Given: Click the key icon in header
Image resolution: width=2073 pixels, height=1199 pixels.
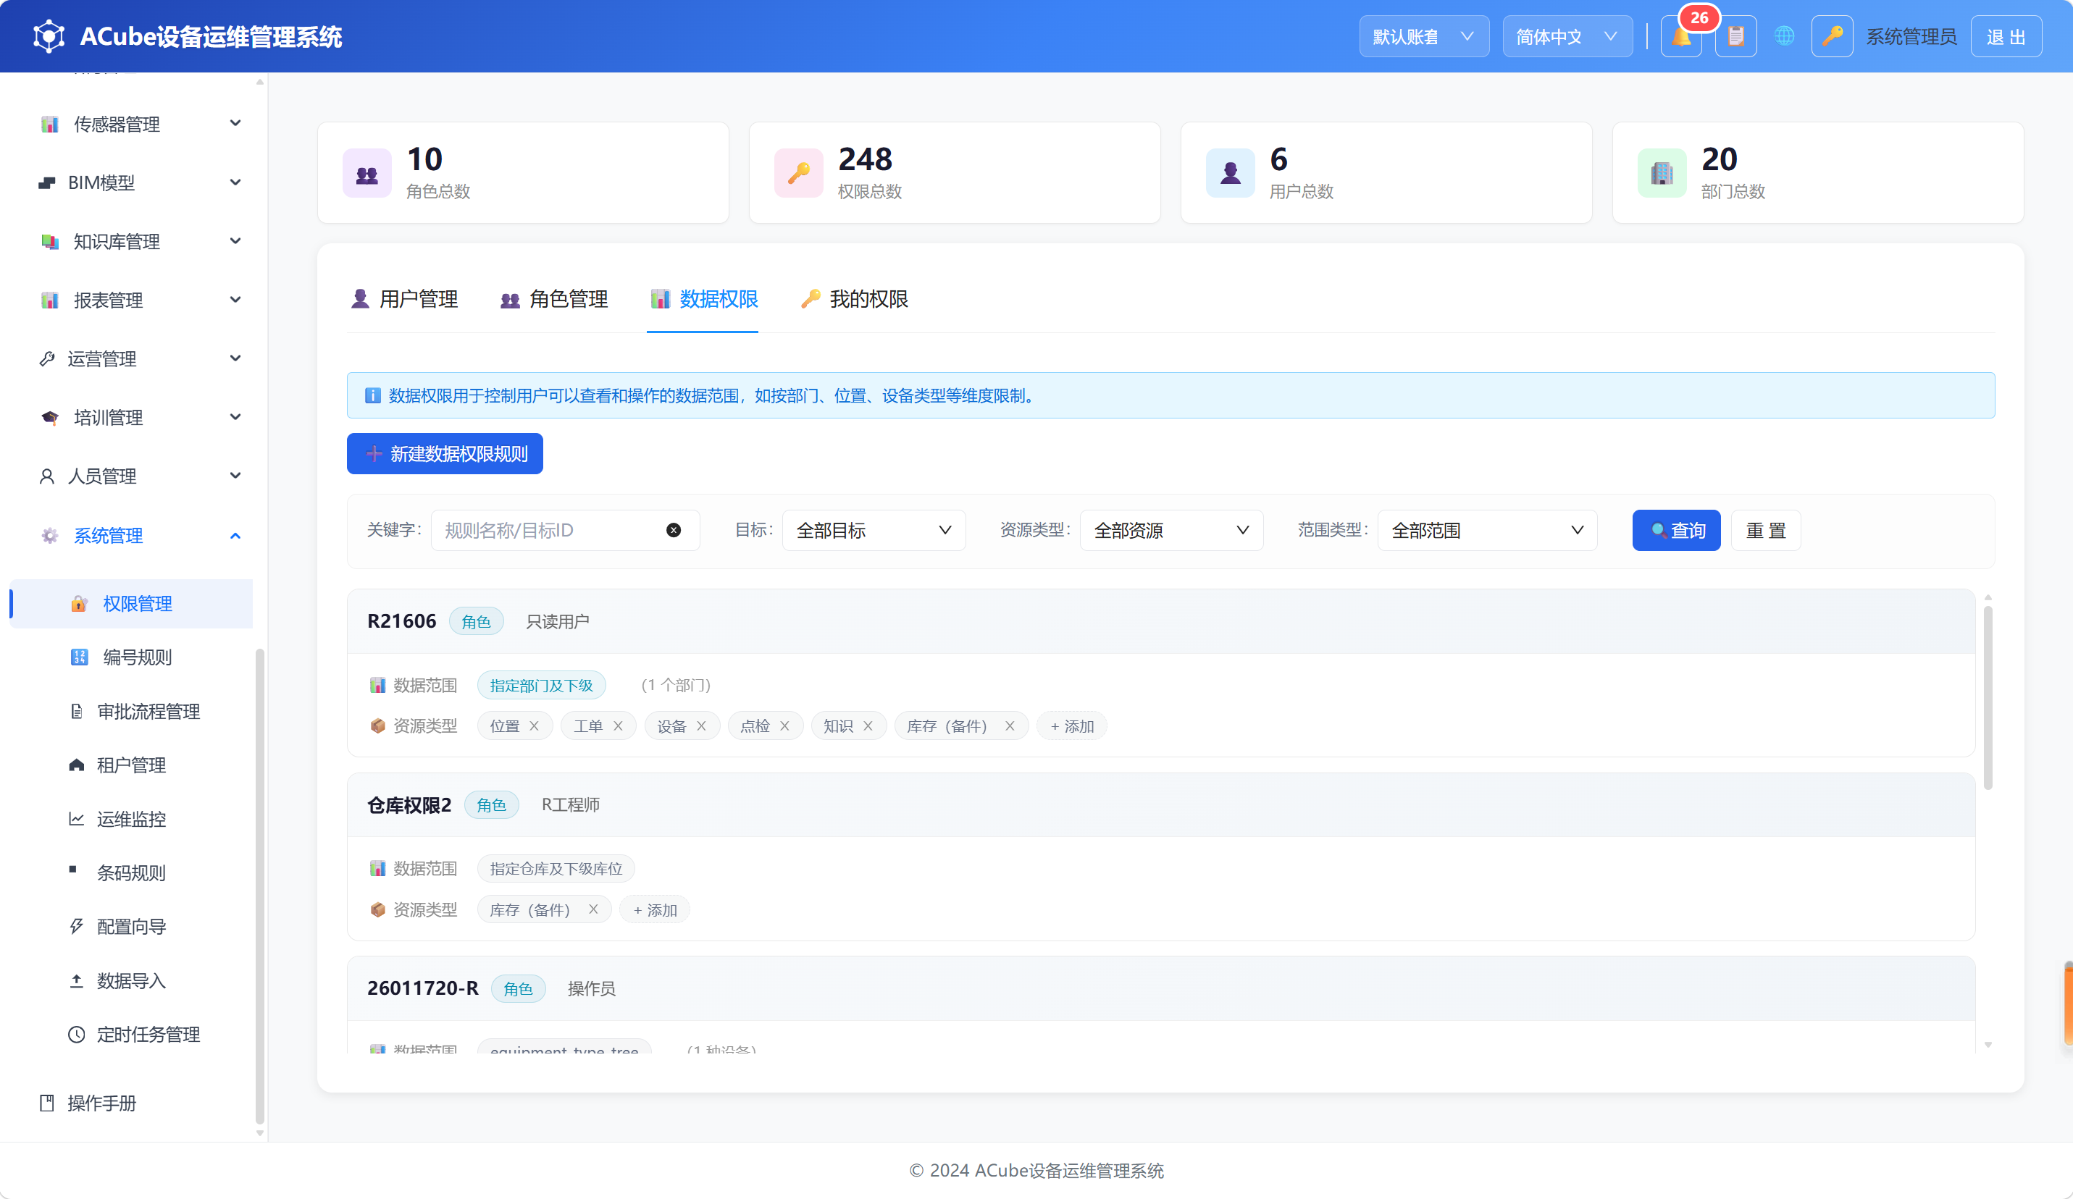Looking at the screenshot, I should [x=1832, y=37].
